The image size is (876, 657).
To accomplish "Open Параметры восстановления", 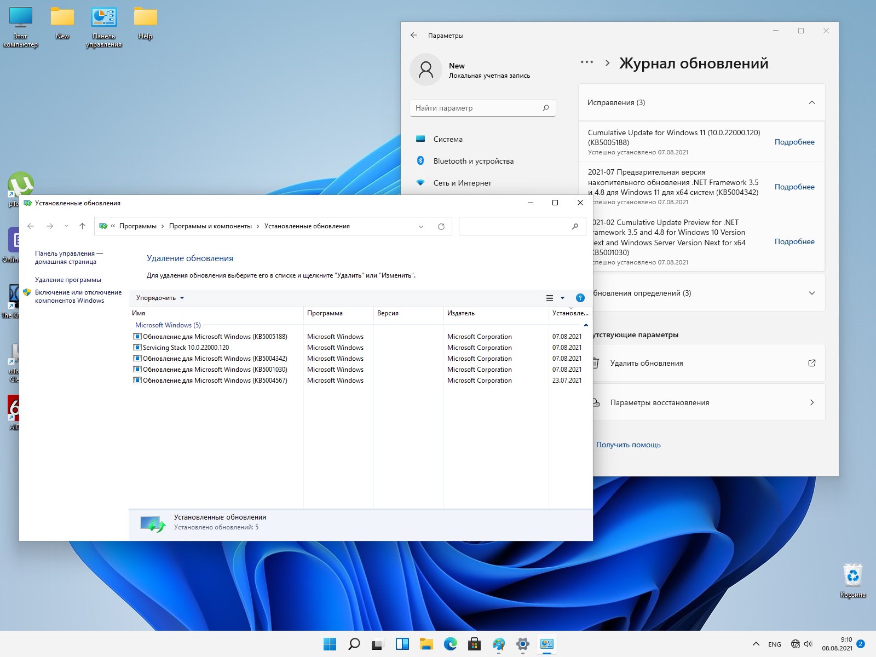I will (709, 402).
